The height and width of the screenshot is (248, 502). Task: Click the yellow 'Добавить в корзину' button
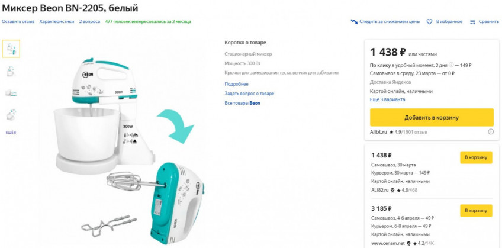point(432,117)
